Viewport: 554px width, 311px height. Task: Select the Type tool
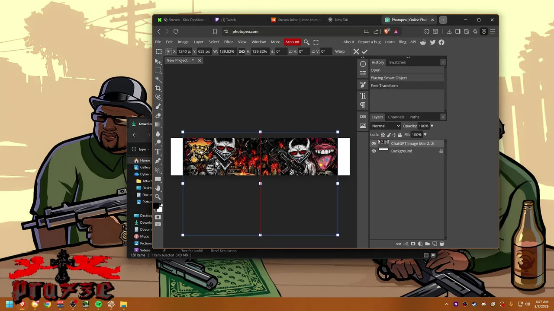point(158,152)
